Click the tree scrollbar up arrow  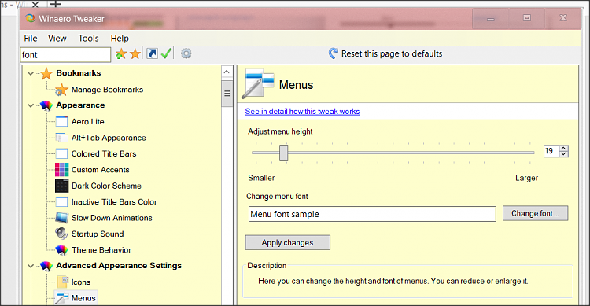(x=227, y=72)
